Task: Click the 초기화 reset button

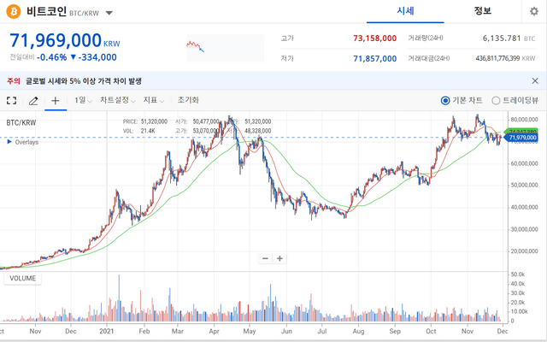Action: pos(188,100)
